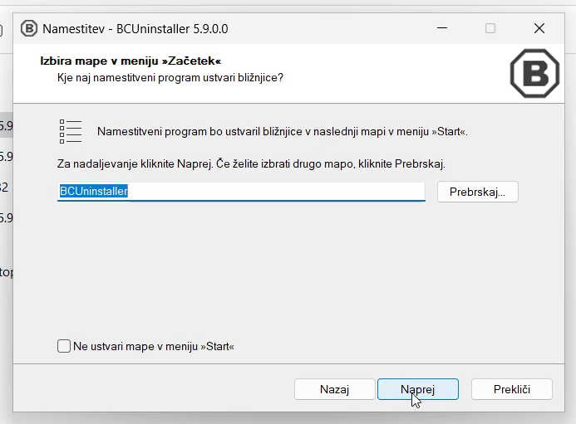Continue setup by pressing Naprej
Viewport: 576px width, 424px height.
coord(417,389)
